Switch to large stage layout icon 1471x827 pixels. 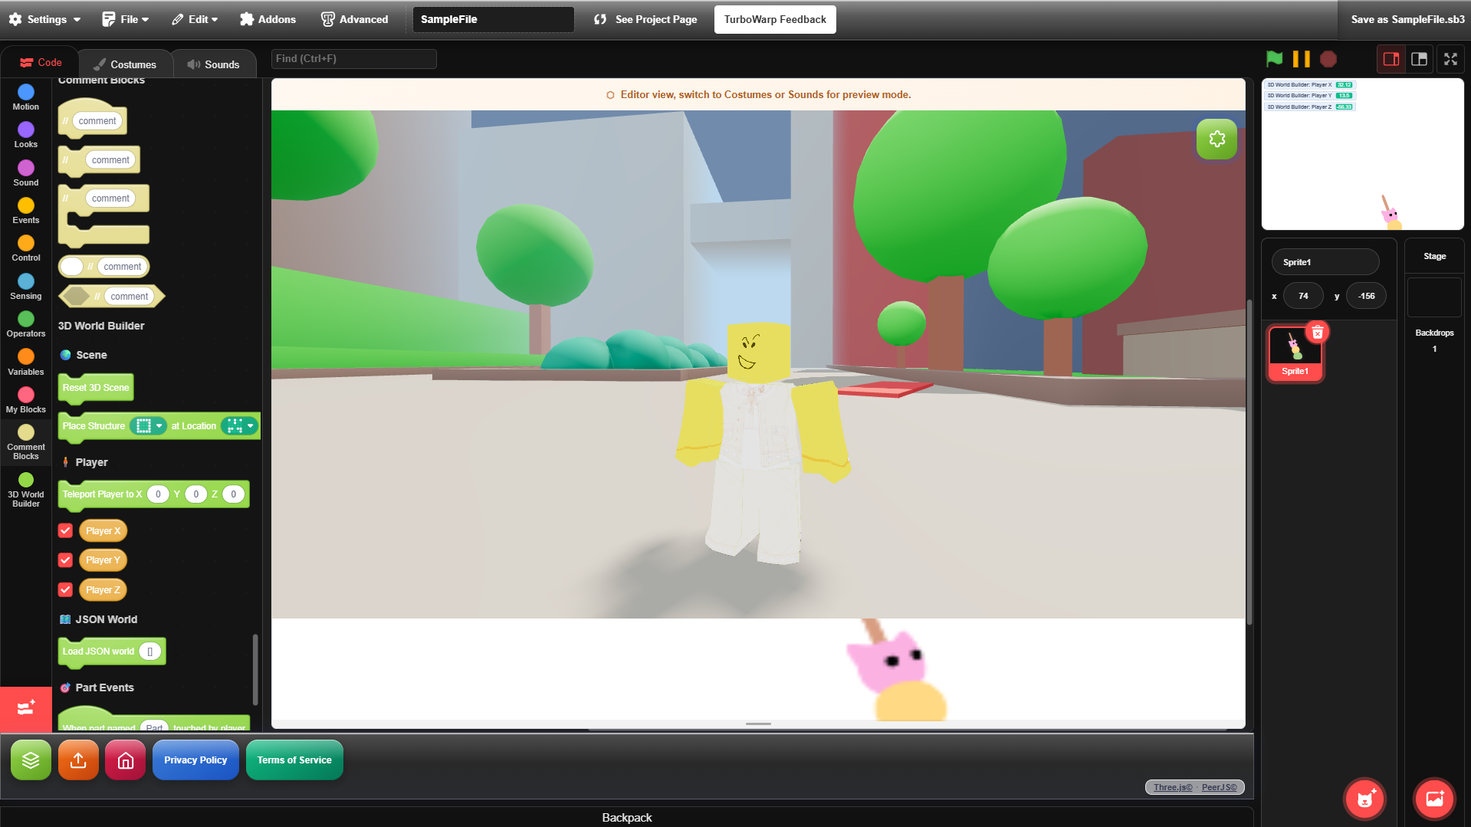(x=1420, y=59)
